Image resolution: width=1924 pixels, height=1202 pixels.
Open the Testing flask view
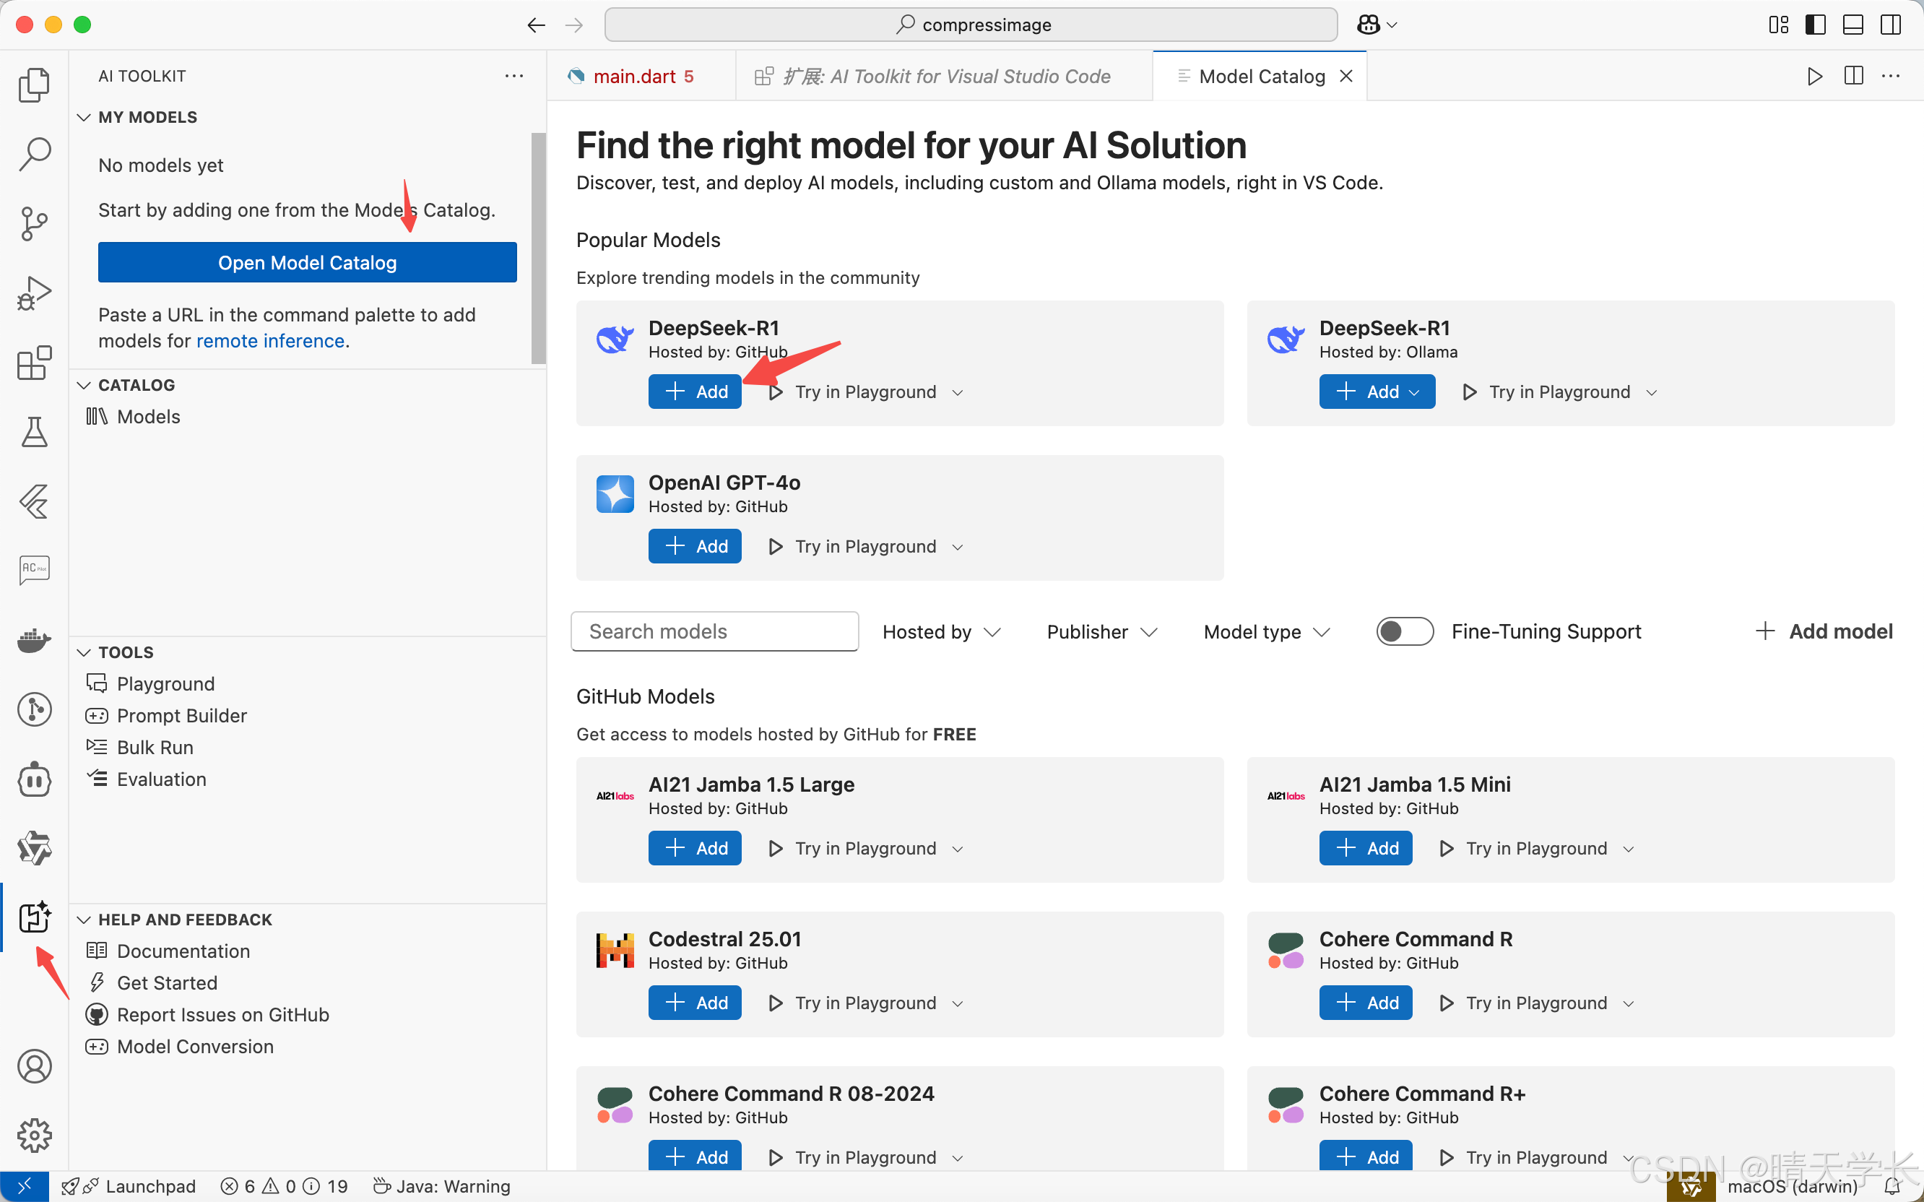click(x=34, y=433)
